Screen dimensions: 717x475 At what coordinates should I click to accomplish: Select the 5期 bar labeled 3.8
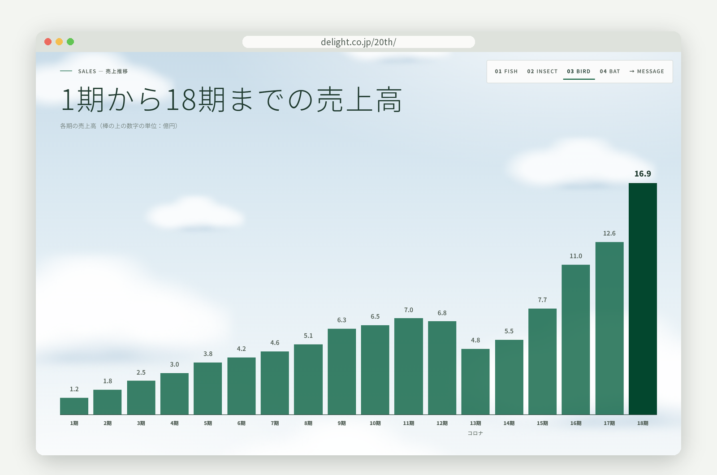(208, 389)
